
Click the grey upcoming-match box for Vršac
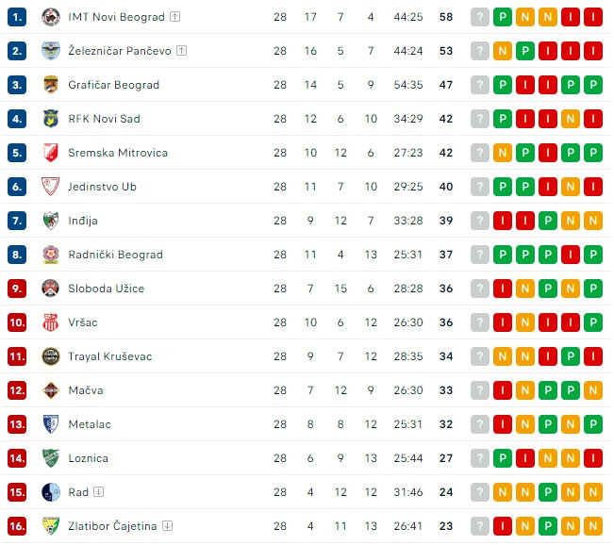click(480, 322)
